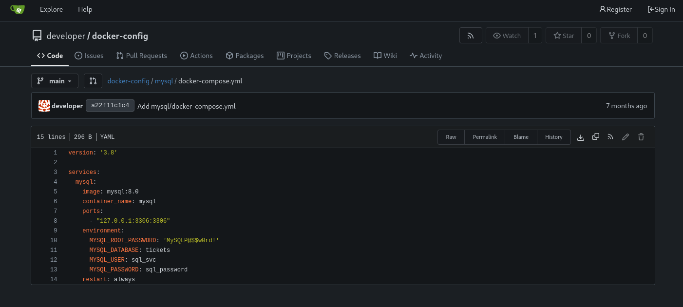Switch to the Code tab

click(50, 56)
